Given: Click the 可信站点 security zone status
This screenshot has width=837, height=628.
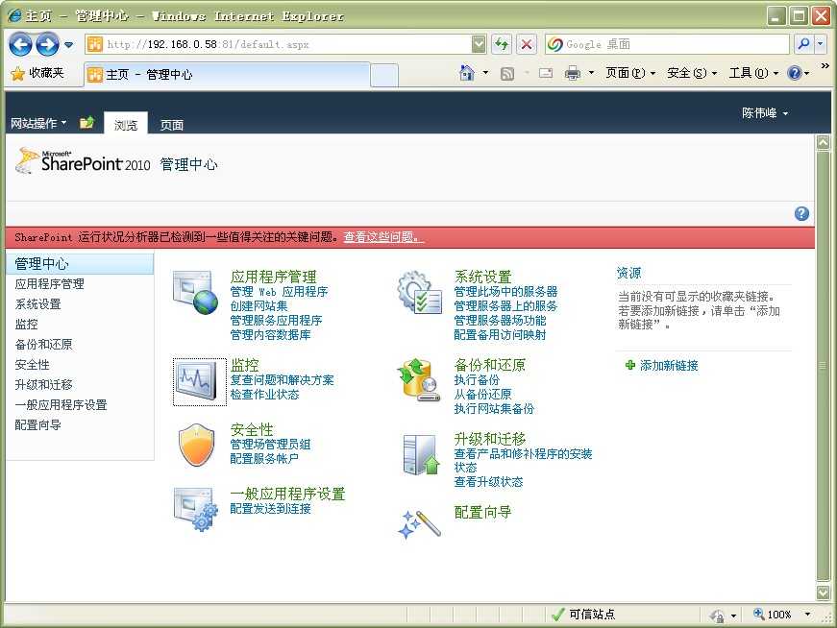Looking at the screenshot, I should (583, 615).
